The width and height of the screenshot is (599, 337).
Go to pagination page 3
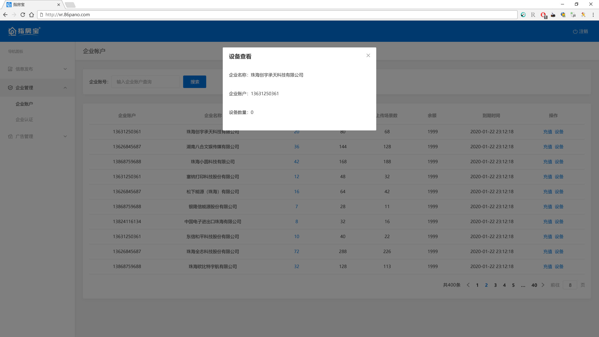[x=495, y=285]
